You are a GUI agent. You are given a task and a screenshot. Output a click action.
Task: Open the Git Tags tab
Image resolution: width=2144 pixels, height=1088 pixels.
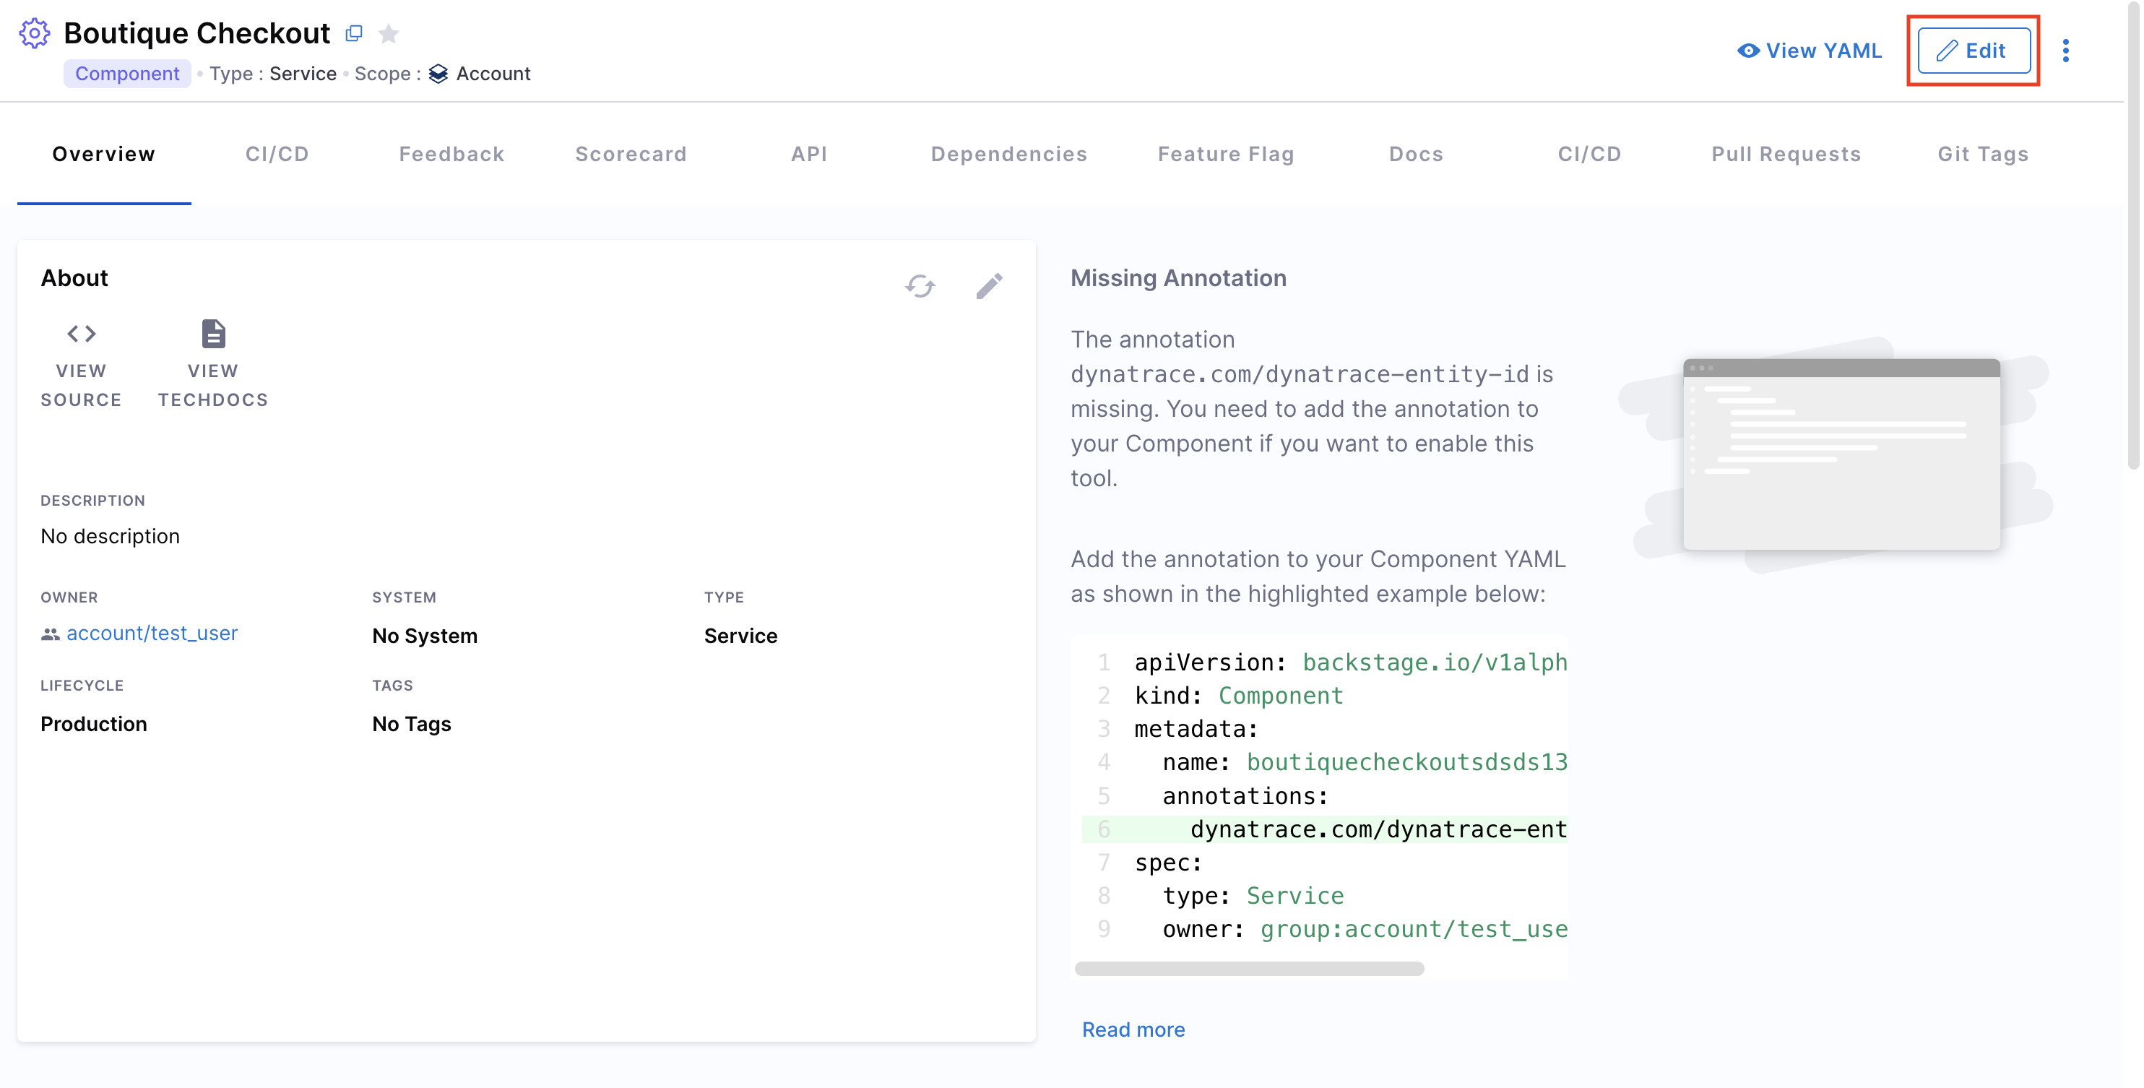click(1982, 154)
